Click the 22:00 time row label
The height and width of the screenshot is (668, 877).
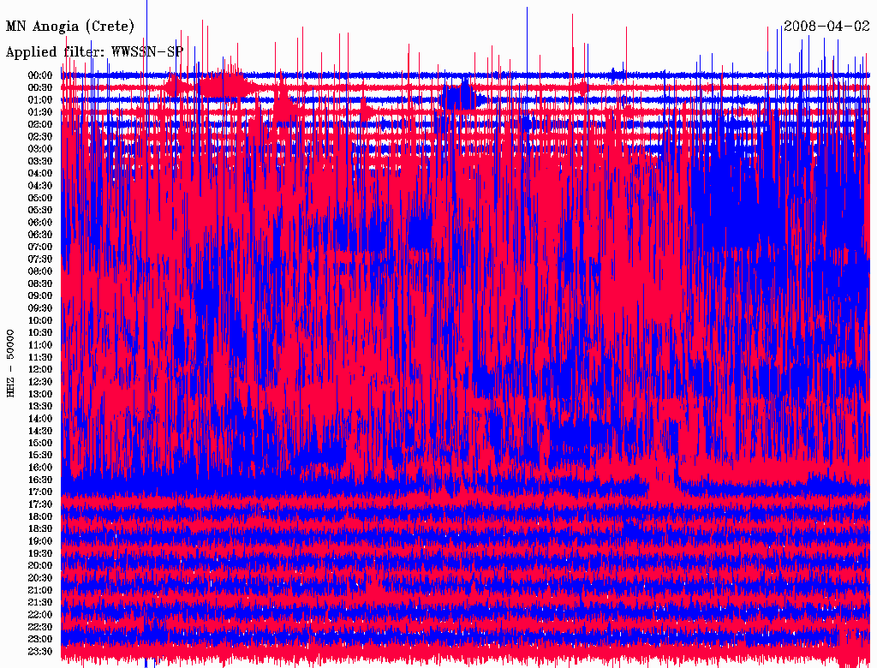point(40,615)
